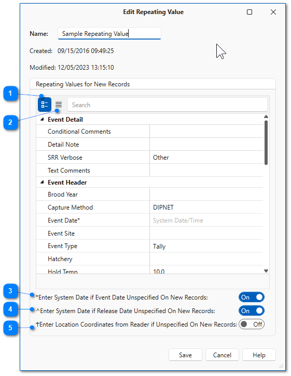Image resolution: width=291 pixels, height=376 pixels.
Task: Toggle Event Date system date switch off
Action: 251,297
